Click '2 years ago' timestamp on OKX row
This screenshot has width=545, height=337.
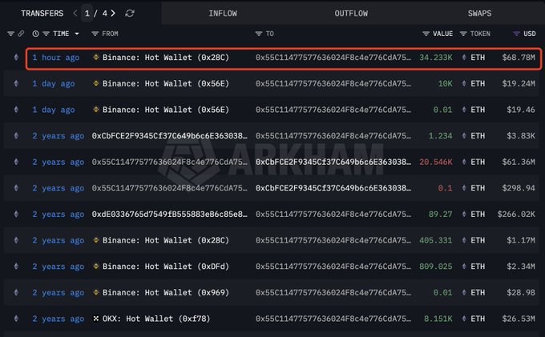click(x=59, y=319)
